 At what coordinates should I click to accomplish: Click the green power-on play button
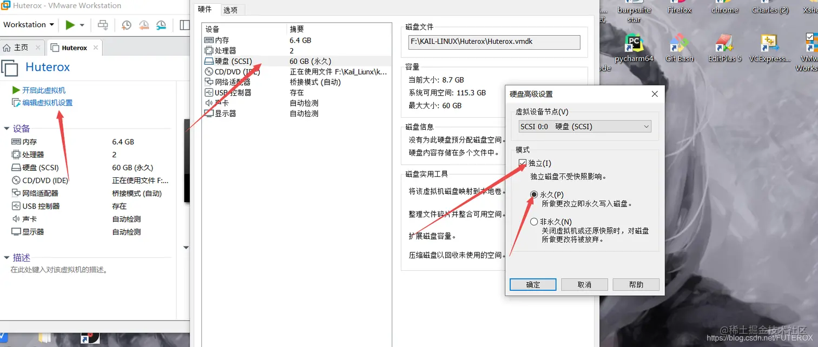coord(70,25)
